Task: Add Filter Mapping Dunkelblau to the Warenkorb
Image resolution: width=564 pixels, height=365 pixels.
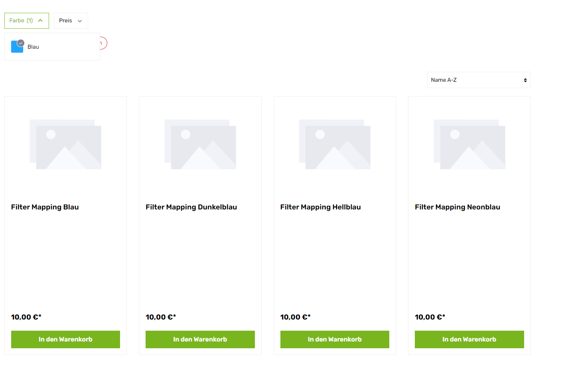Action: coord(200,339)
